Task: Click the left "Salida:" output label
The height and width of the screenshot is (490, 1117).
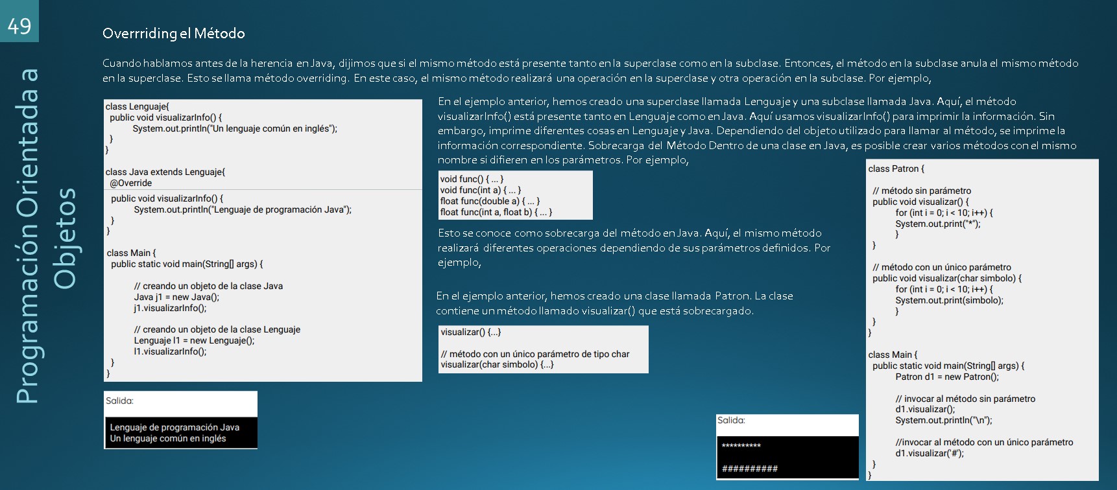Action: point(119,401)
